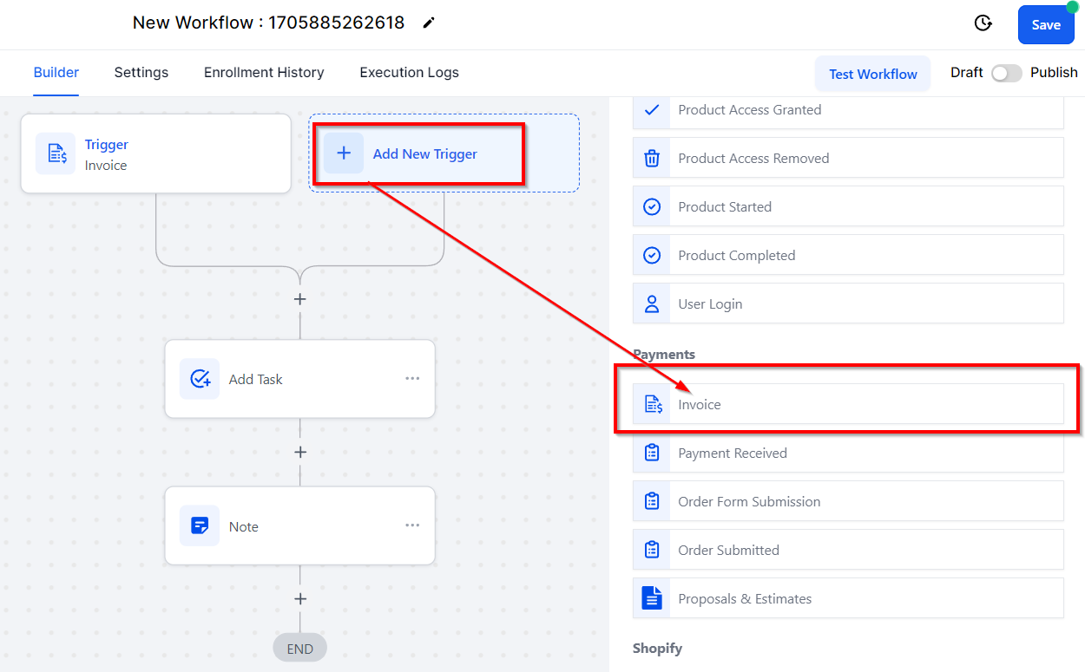Select the Proposals & Estimates trigger
The width and height of the screenshot is (1085, 672).
pyautogui.click(x=848, y=598)
